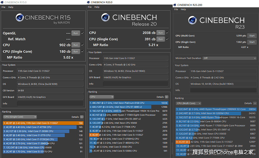This screenshot has height=158, width=259.
Task: Toggle CPU test checkbox in R15
Action: click(83, 45)
